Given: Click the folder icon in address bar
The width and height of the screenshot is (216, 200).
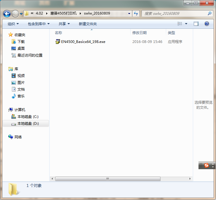Looking at the screenshot, I should (x=26, y=13).
